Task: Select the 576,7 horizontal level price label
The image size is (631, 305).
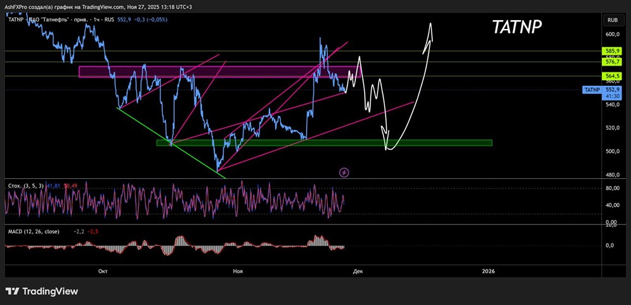Action: tap(613, 62)
